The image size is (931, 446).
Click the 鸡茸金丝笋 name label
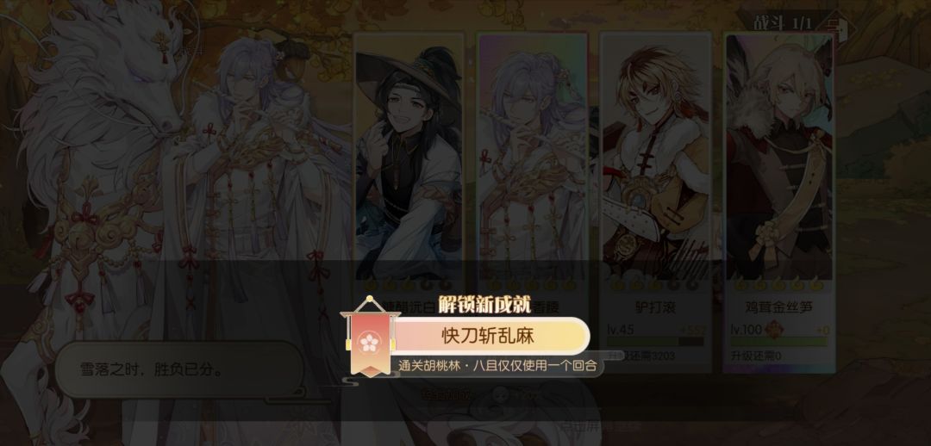coord(779,308)
